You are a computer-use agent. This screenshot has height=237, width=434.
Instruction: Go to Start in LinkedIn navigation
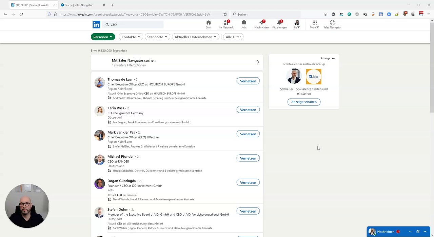[x=209, y=24]
